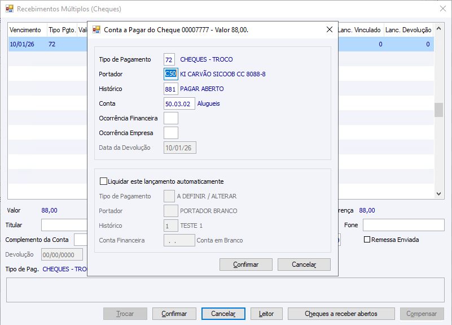Click the Tipo Pgto. column header
Screen dimensions: 452x325
click(62, 30)
